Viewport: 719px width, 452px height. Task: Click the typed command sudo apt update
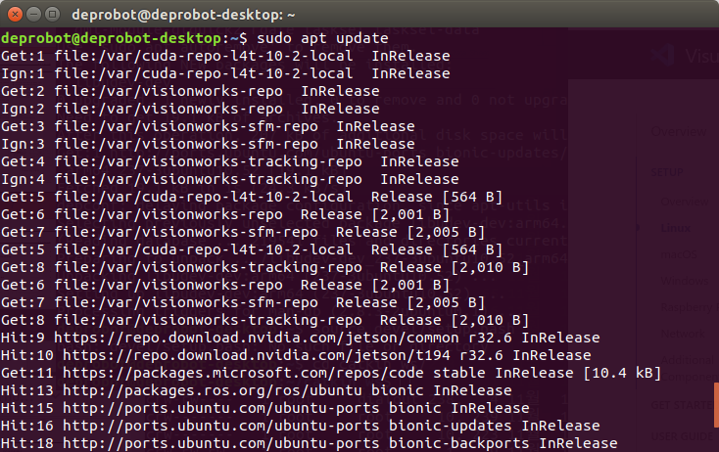coord(322,38)
